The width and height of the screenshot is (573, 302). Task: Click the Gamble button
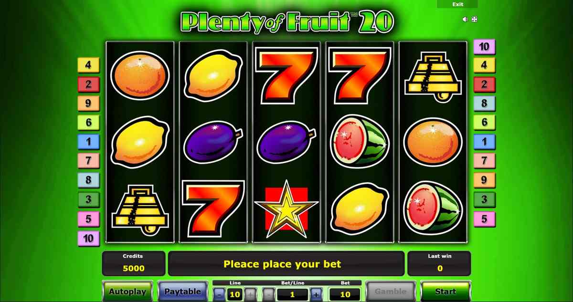click(x=391, y=291)
